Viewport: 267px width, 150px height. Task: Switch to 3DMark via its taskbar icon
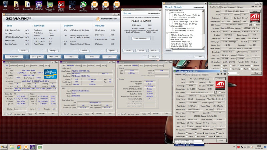(x=26, y=147)
